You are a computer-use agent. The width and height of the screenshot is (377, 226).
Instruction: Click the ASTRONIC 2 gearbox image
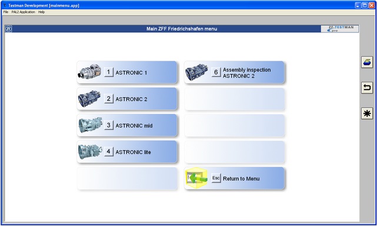click(x=89, y=98)
